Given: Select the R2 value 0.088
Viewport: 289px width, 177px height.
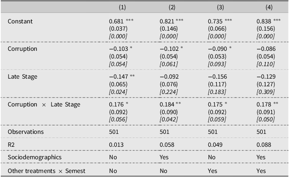Looking at the screenshot, I should click(264, 145).
